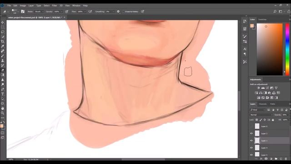Open layer filter Kind dropdown

coord(258,110)
